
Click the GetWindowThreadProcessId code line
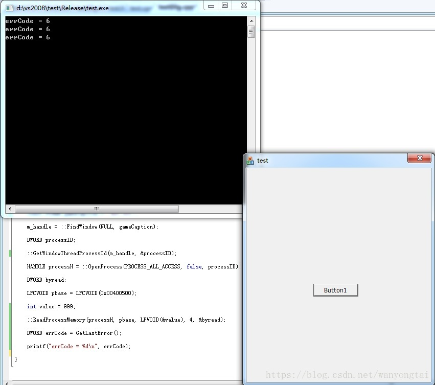[102, 254]
